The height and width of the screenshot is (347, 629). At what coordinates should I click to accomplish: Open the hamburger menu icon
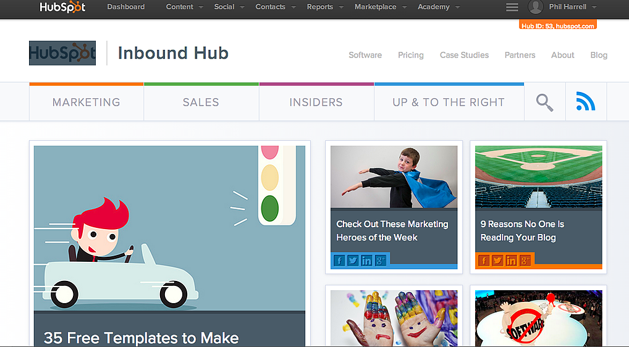(x=512, y=7)
